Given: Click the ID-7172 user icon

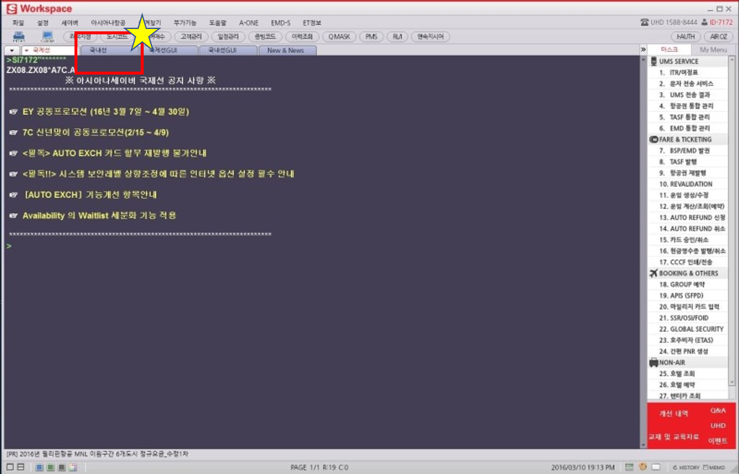Looking at the screenshot, I should pos(704,22).
